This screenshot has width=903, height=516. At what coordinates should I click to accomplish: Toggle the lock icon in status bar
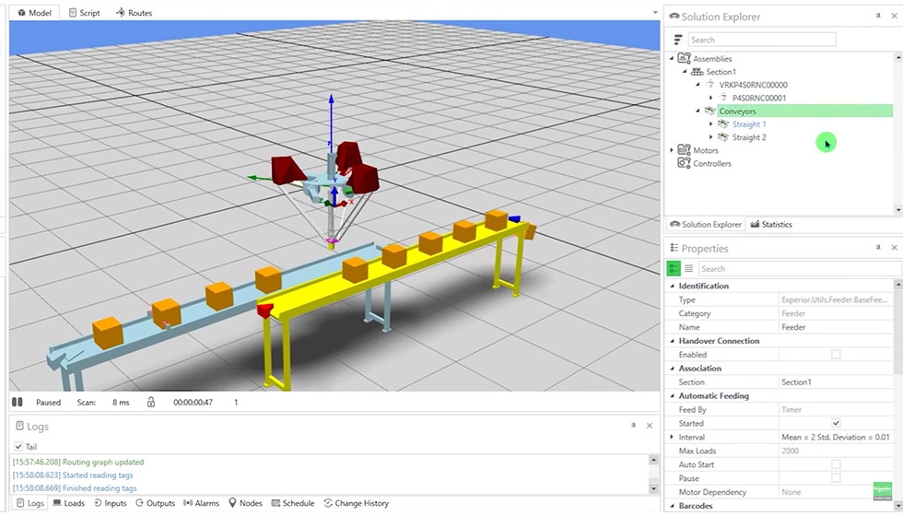[151, 402]
